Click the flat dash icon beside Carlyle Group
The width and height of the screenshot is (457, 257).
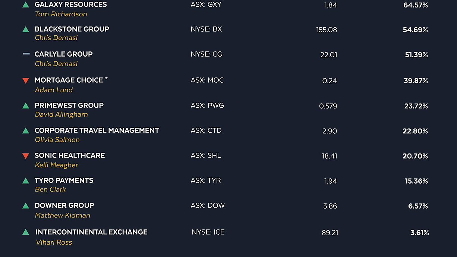point(26,54)
